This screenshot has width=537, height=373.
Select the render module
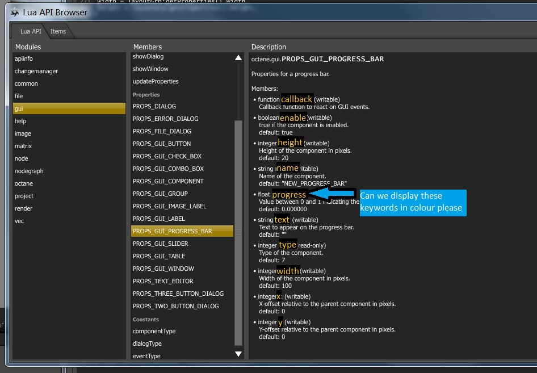point(69,208)
